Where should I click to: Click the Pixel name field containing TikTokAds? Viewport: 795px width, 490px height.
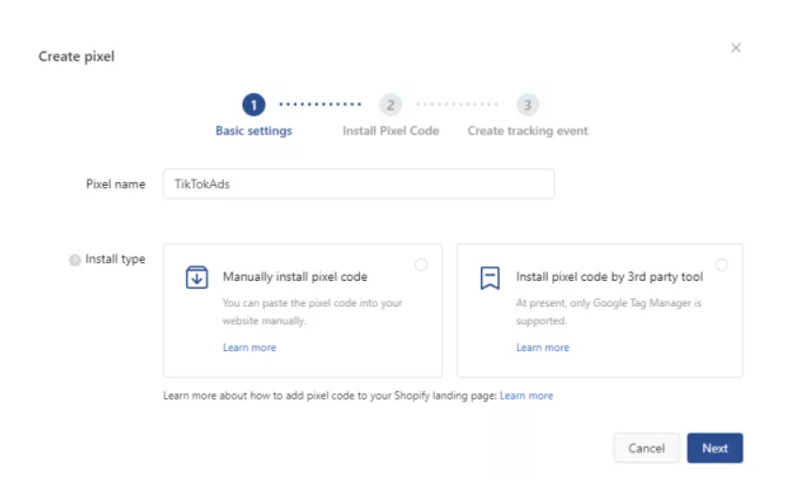(358, 184)
